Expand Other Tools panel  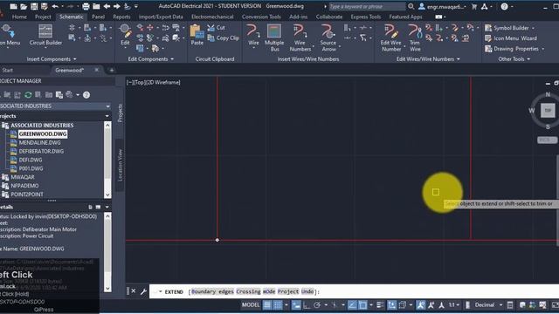[514, 59]
